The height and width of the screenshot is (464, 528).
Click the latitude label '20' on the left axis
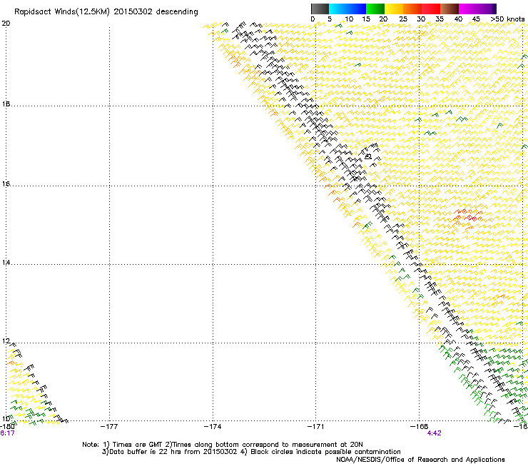(x=6, y=24)
